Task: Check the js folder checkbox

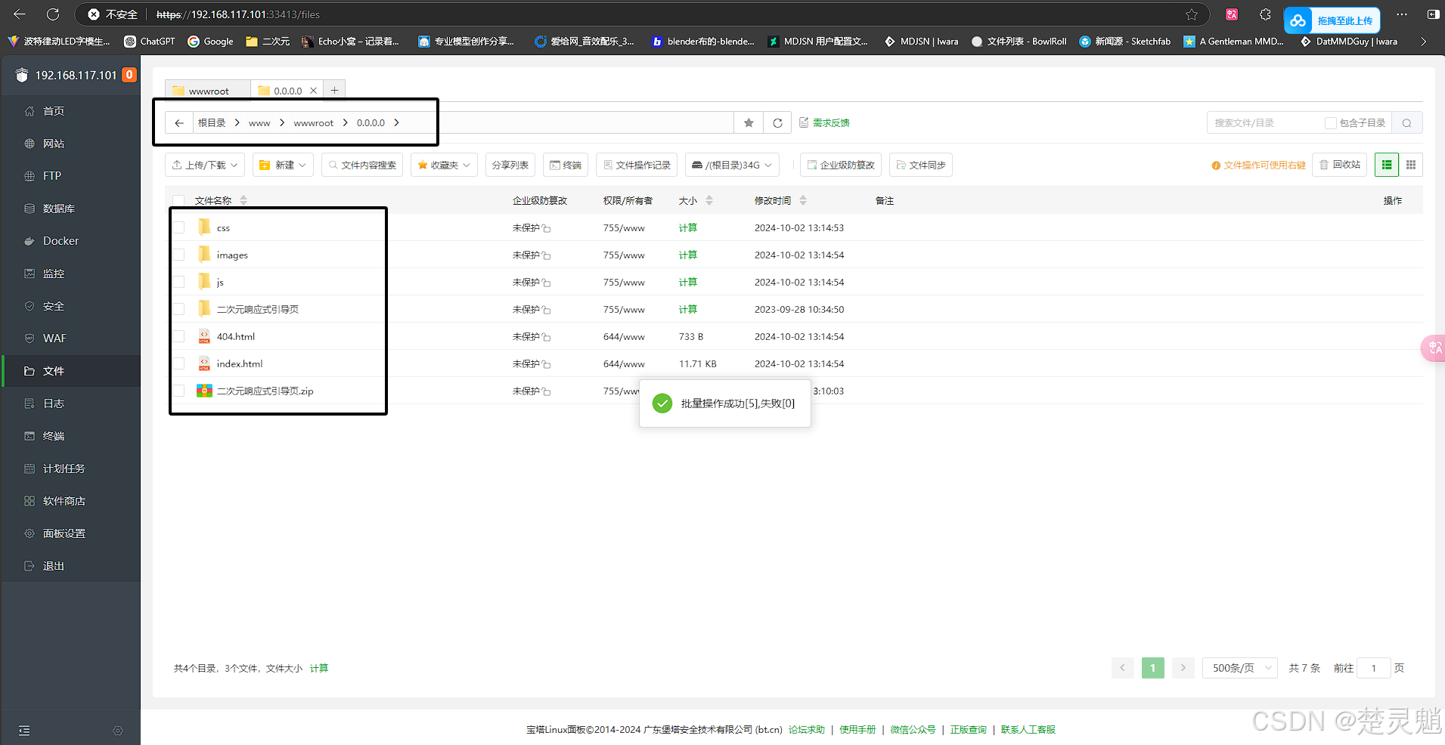Action: tap(178, 282)
